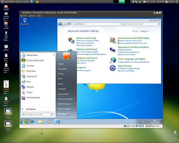Image resolution: width=179 pixels, height=143 pixels.
Task: Select the Control Panel taskbar button
Action: point(58,122)
